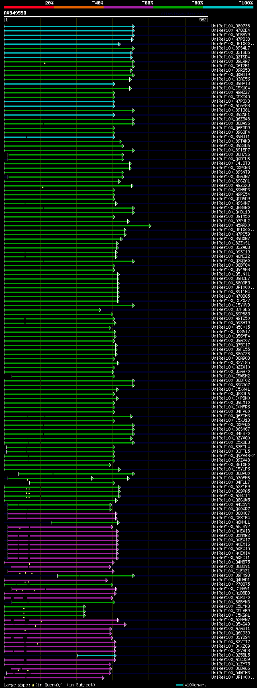Select hit UniRef100_Q9ZV48-2
This screenshot has width=257, height=688.
tap(233, 456)
